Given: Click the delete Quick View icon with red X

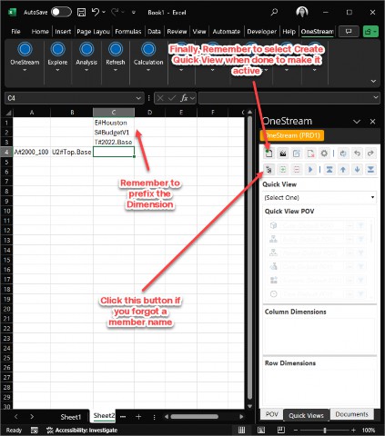Looking at the screenshot, I should [x=310, y=154].
